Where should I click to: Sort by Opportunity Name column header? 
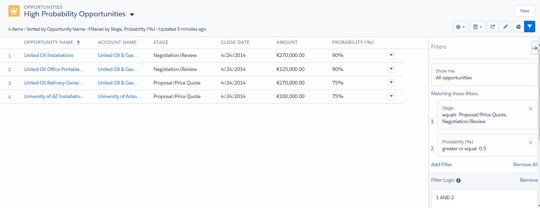click(49, 42)
